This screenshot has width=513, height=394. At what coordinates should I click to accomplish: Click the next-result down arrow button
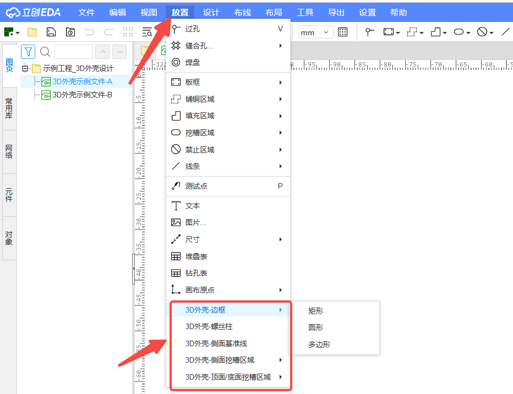click(119, 52)
